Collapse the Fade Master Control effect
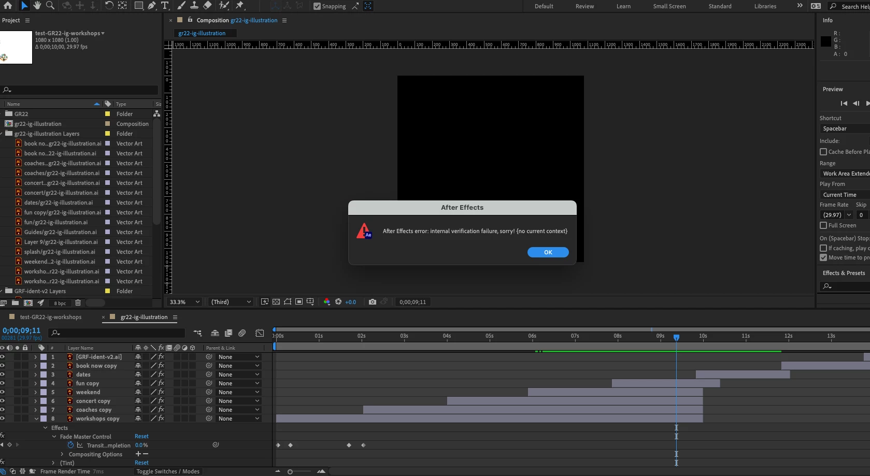The image size is (870, 476). point(54,437)
